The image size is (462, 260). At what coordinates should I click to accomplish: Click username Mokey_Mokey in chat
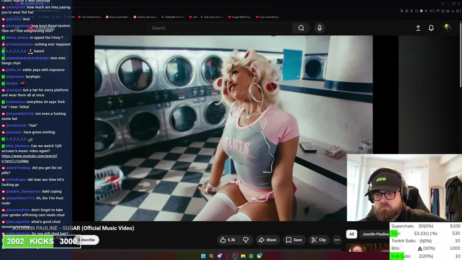[17, 38]
